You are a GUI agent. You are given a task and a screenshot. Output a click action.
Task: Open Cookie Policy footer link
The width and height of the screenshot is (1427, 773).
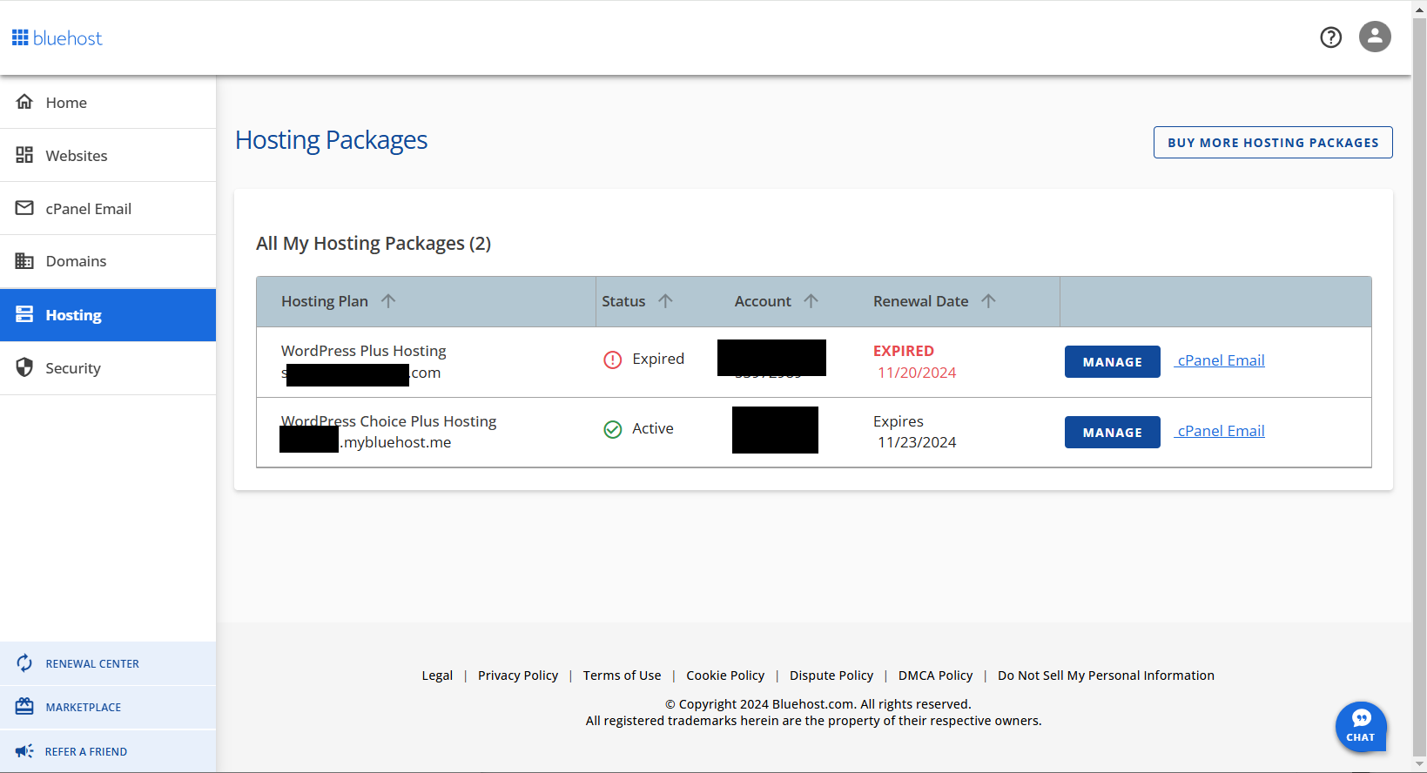pyautogui.click(x=725, y=676)
